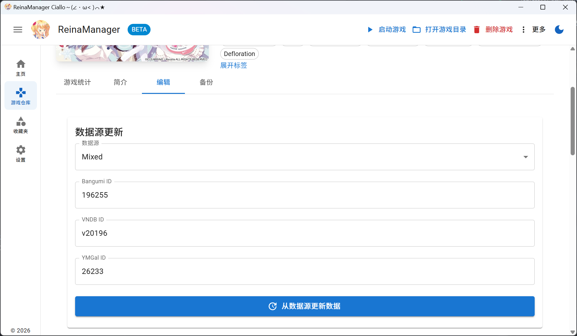Image resolution: width=577 pixels, height=336 pixels.
Task: Switch to the 备份 tab
Action: point(206,82)
